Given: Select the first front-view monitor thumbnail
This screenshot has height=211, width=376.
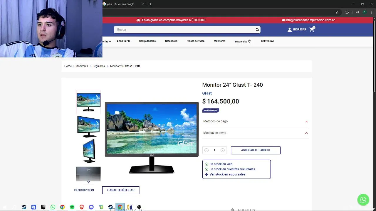Looking at the screenshot, I should 88,102.
